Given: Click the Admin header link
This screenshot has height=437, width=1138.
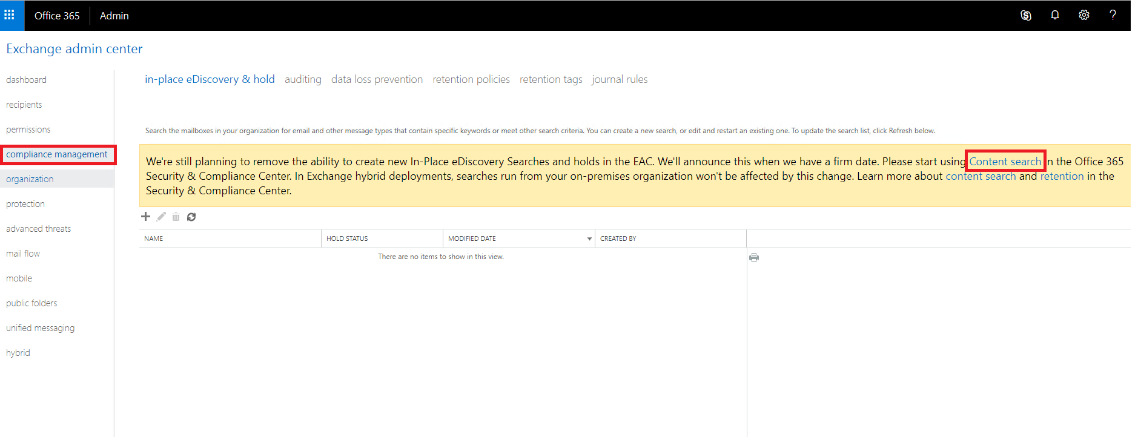Looking at the screenshot, I should 114,16.
